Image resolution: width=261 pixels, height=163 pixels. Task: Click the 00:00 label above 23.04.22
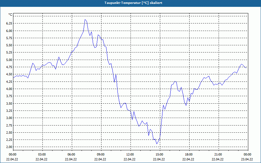(x=248, y=155)
